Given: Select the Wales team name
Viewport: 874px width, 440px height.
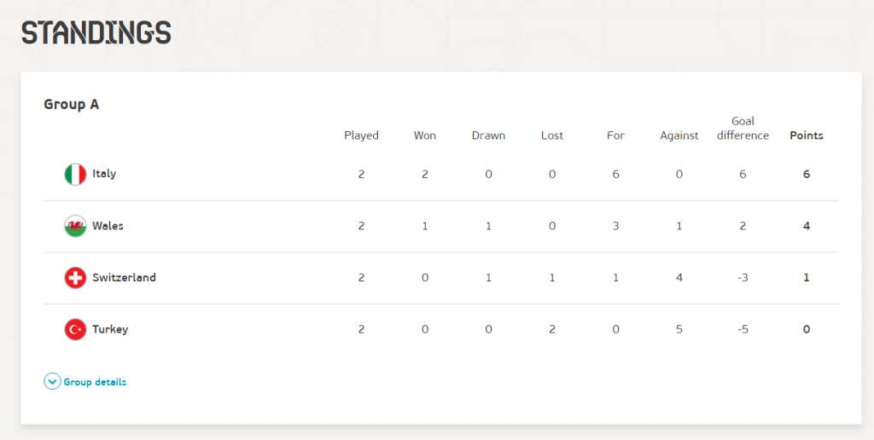Looking at the screenshot, I should click(108, 226).
